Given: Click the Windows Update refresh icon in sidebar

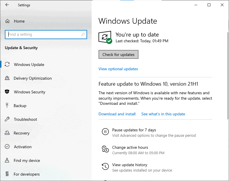Looking at the screenshot, I should [8, 65].
